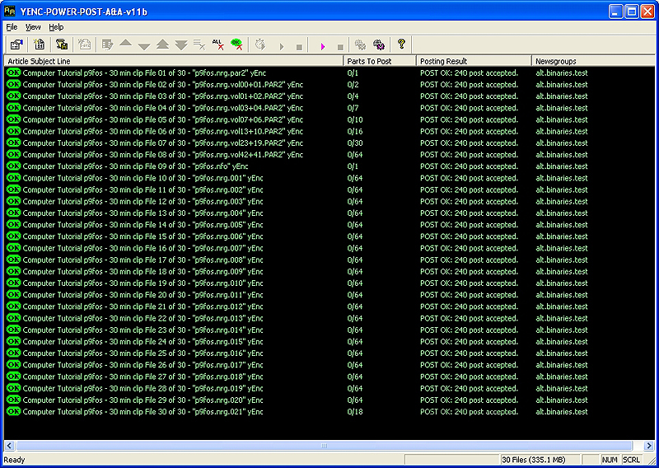Click the Parts To Post column header

click(x=380, y=61)
